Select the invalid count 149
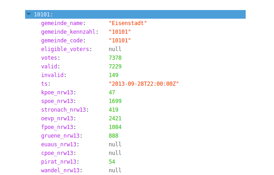274x175 pixels. tap(113, 75)
